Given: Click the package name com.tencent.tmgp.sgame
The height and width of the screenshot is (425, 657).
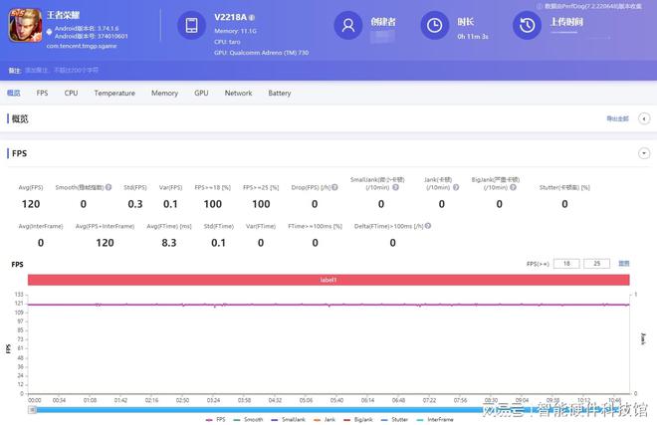Looking at the screenshot, I should pos(82,46).
